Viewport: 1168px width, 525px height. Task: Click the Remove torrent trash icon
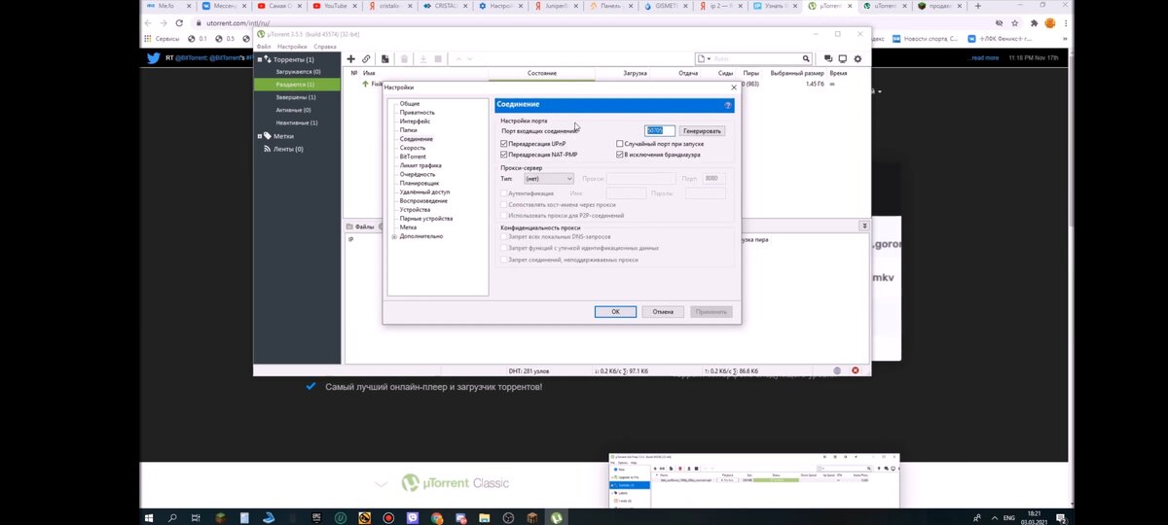coord(405,59)
